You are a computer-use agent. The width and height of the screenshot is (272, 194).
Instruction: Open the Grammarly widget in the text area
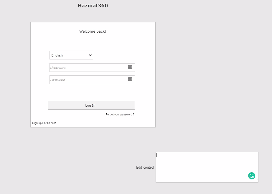[x=251, y=176]
